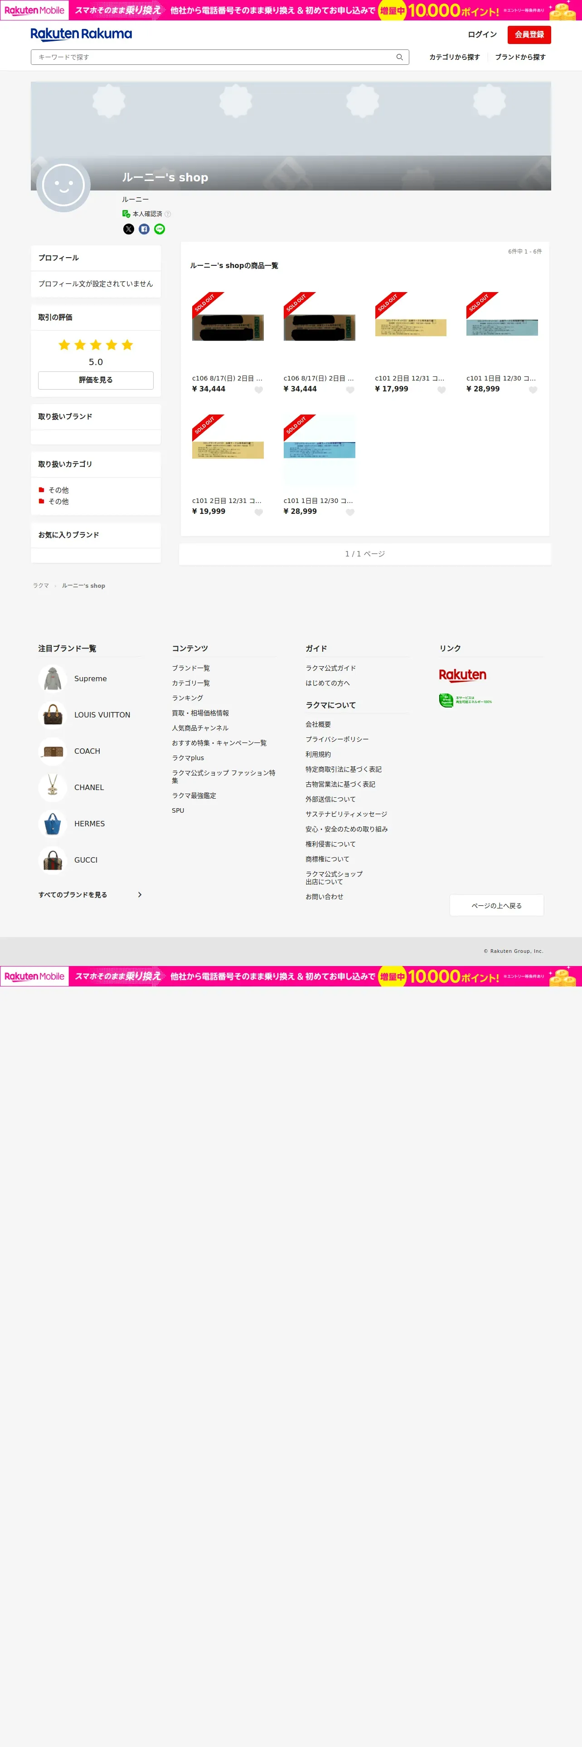This screenshot has width=582, height=1747.
Task: Open ラクマ最強鑑定 link
Action: [x=194, y=795]
